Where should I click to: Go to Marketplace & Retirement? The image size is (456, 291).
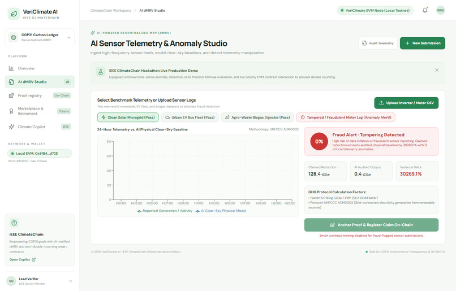click(x=40, y=111)
